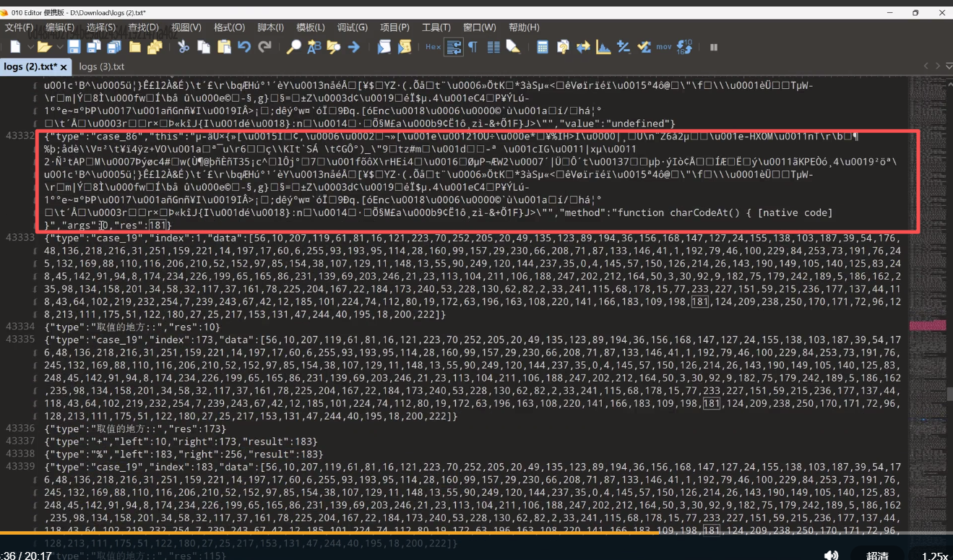The width and height of the screenshot is (953, 560).
Task: Open the 选择(S) menu
Action: [x=101, y=27]
